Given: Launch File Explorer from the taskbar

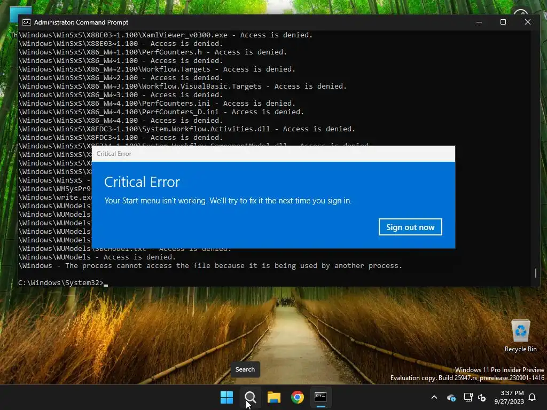Looking at the screenshot, I should tap(274, 397).
